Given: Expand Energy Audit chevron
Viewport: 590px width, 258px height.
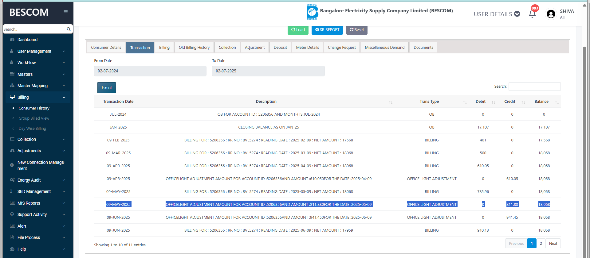Looking at the screenshot, I should pos(64,180).
